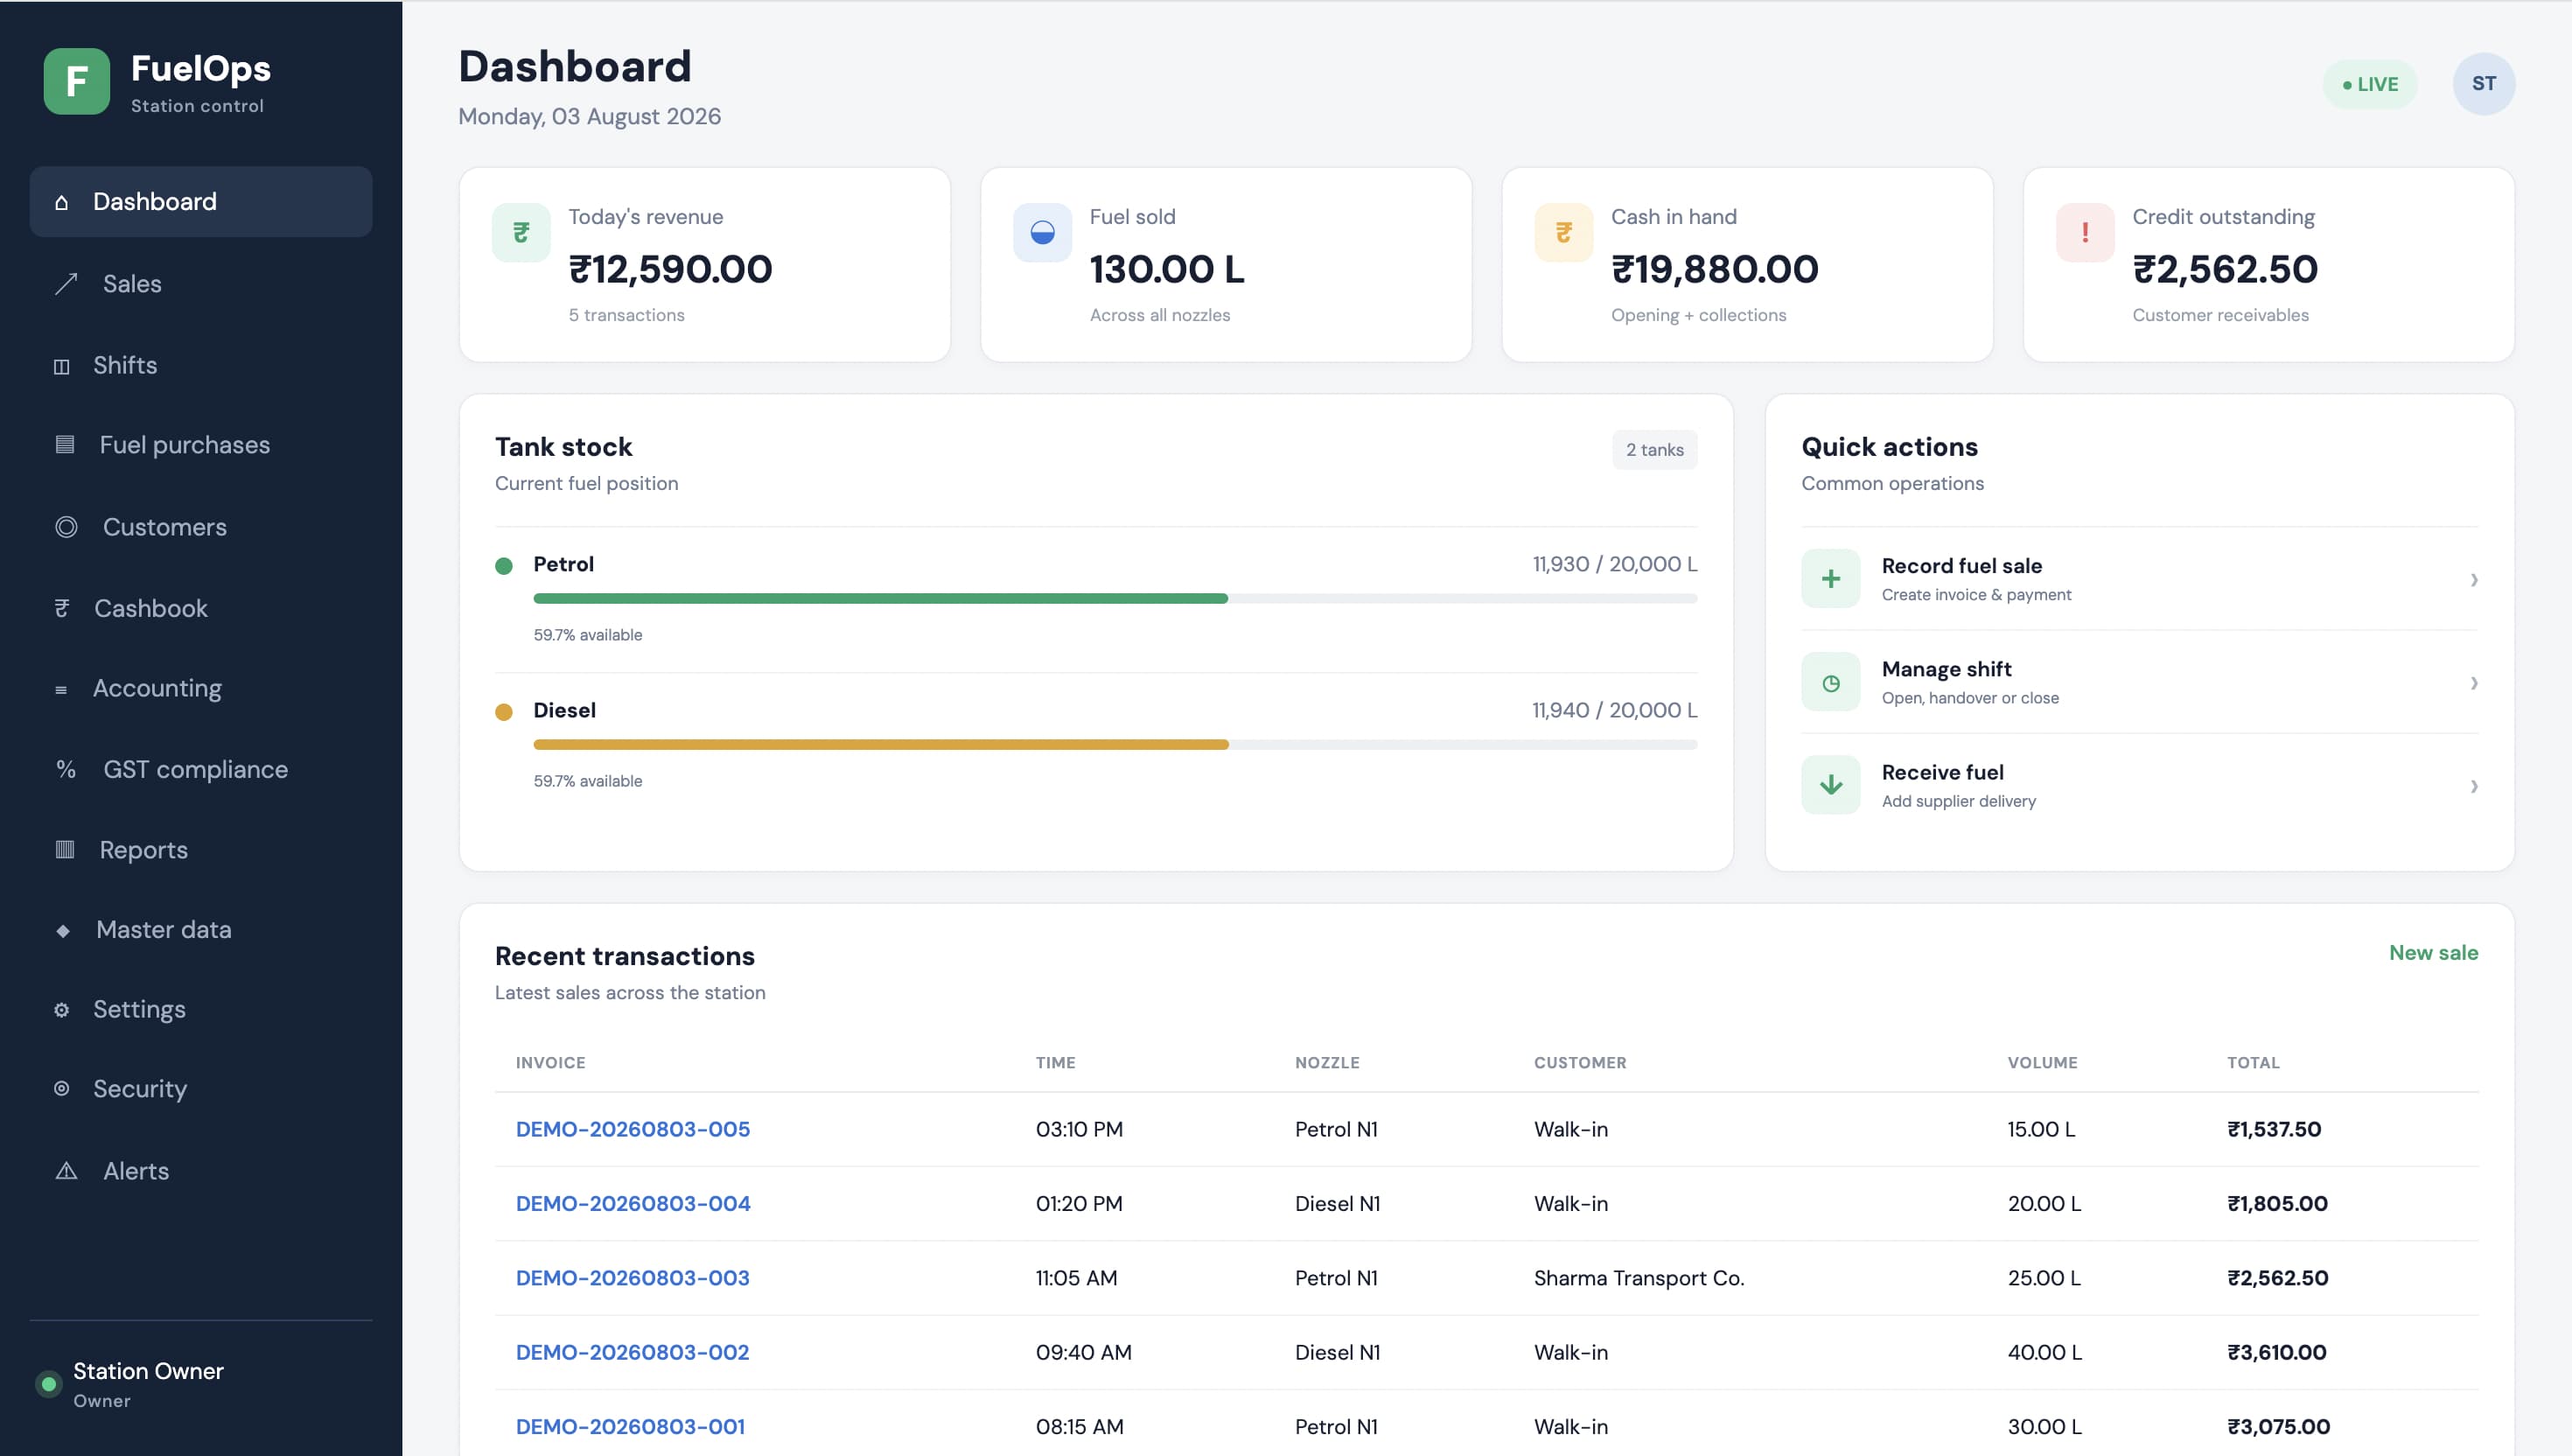This screenshot has height=1456, width=2572.
Task: Click the ₹2,562.50 credit outstanding value
Action: 2226,269
